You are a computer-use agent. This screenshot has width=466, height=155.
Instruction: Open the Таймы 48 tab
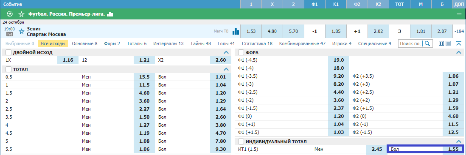[201, 44]
